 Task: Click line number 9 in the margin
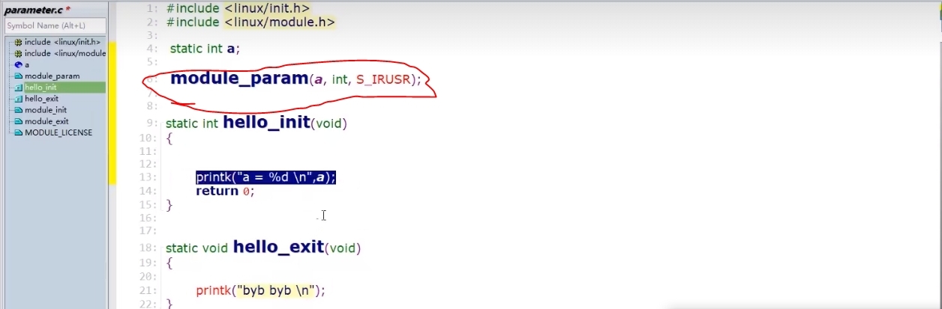click(x=152, y=123)
